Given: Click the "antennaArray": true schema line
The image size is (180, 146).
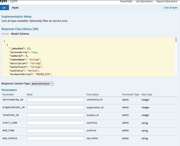Looking at the screenshot, I should tap(23, 52).
